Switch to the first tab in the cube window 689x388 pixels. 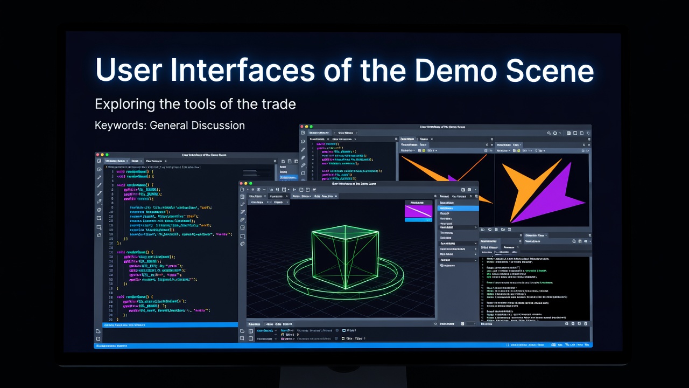257,196
